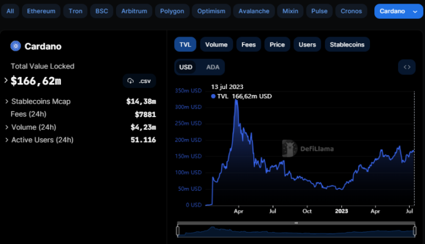Select the All chains filter
The width and height of the screenshot is (425, 244).
[10, 11]
